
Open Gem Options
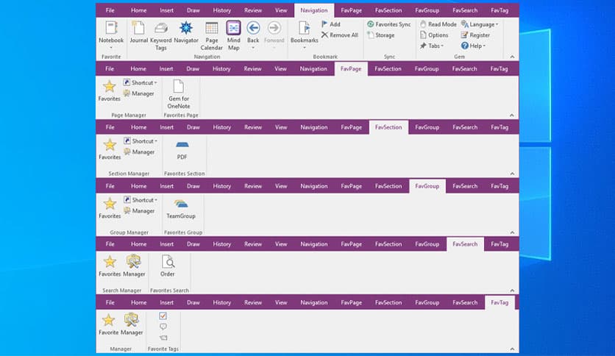pyautogui.click(x=434, y=35)
